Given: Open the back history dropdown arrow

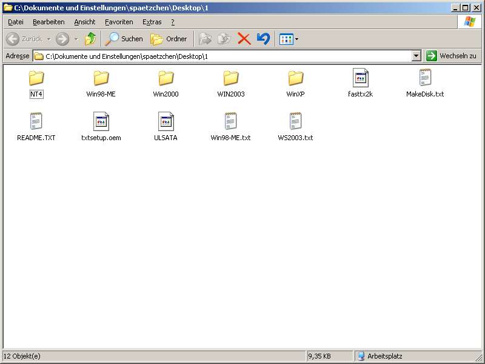Looking at the screenshot, I should 49,39.
